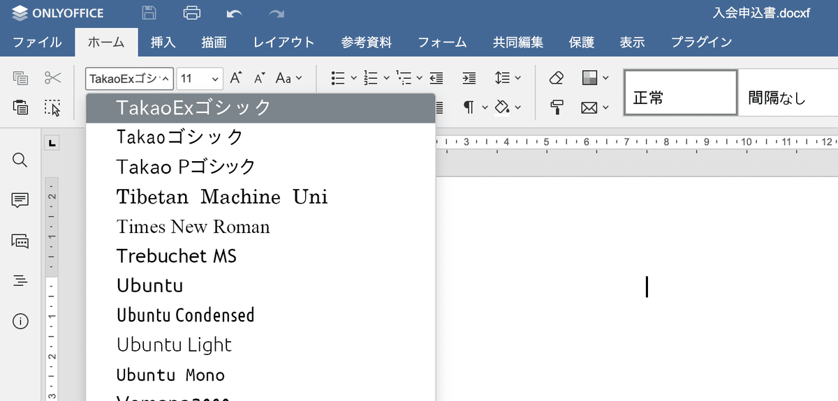Switch to the 挿入 tab
This screenshot has width=838, height=401.
[163, 42]
